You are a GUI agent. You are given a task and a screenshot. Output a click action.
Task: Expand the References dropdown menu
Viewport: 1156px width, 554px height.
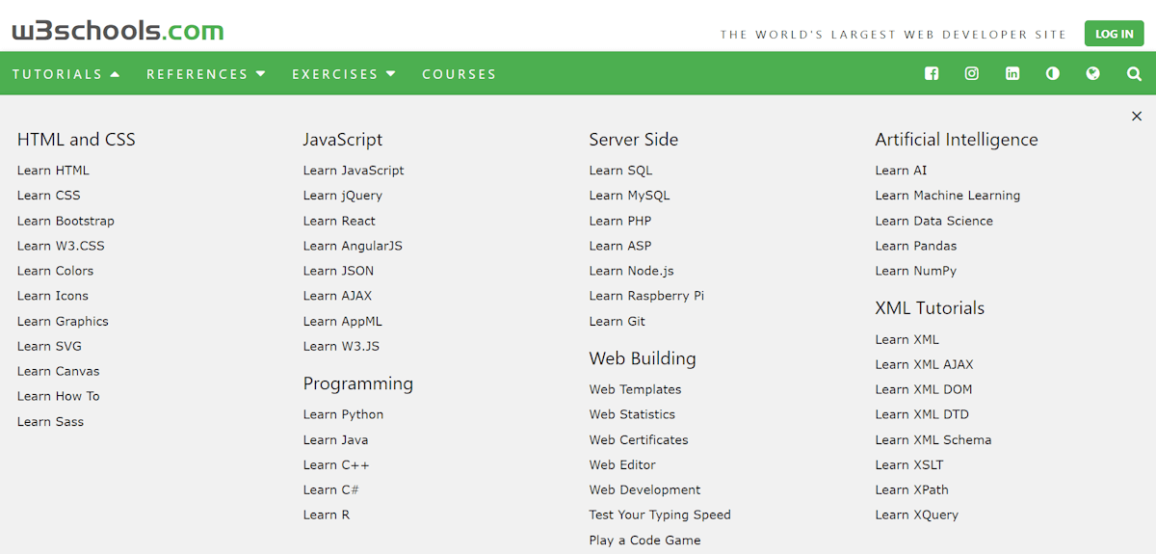pyautogui.click(x=206, y=74)
